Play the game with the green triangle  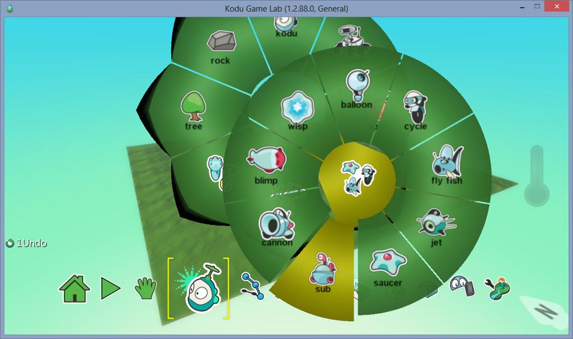point(111,288)
